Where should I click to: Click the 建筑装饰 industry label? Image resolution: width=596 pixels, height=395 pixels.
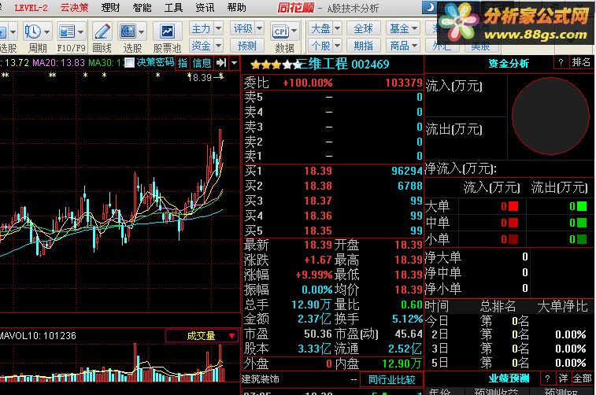[x=261, y=379]
